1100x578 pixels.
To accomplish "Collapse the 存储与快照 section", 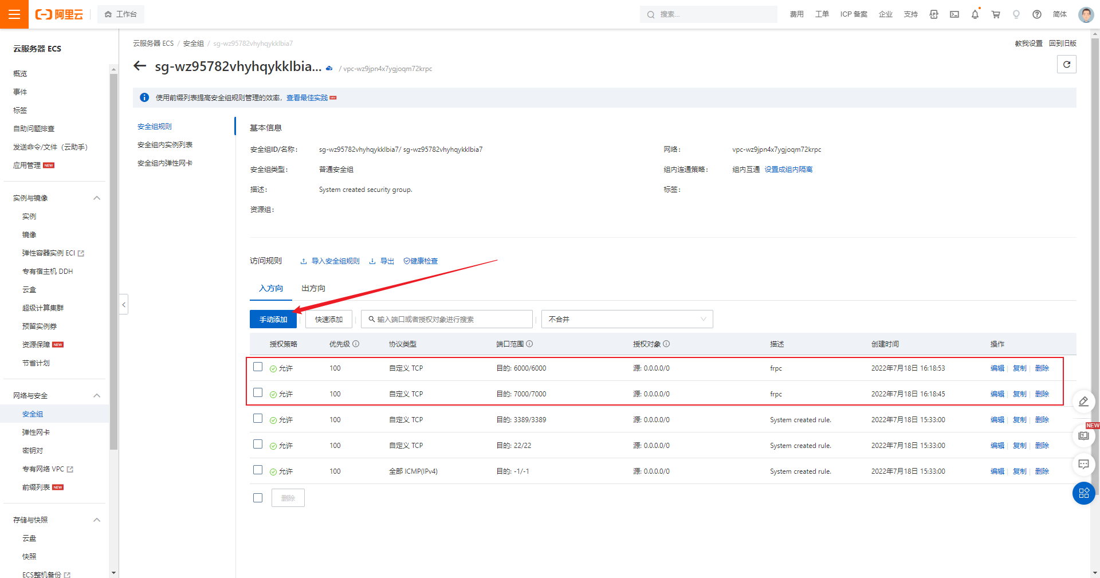I will [x=97, y=520].
